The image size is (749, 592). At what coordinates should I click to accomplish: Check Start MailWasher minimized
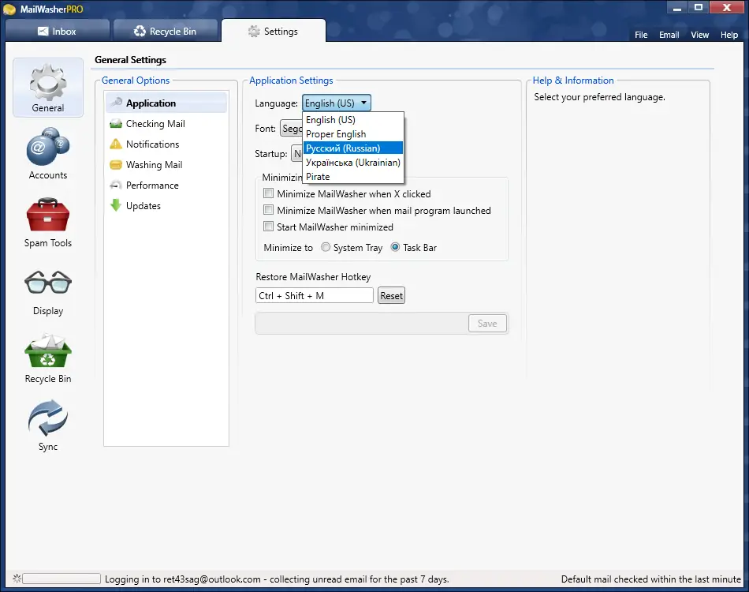pyautogui.click(x=268, y=227)
